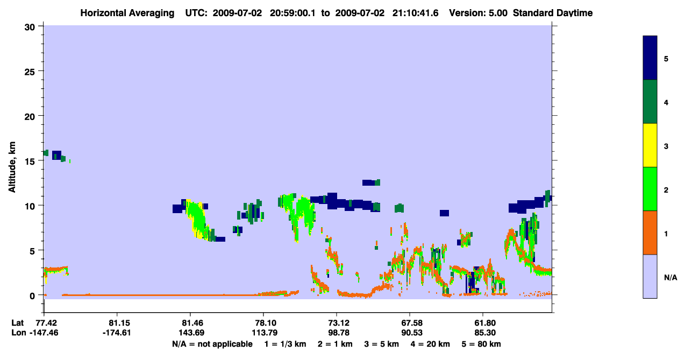Click the bright green colorbar segment labeled 2
This screenshot has height=359, width=699.
pos(650,189)
